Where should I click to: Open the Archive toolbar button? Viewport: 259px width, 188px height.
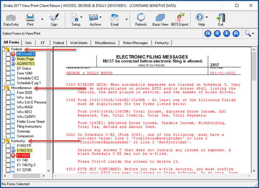click(x=95, y=19)
